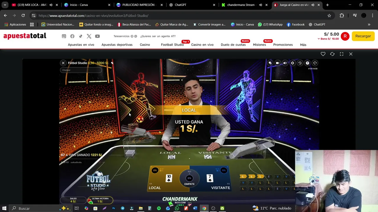The image size is (378, 212).
Task: Open Word from the taskbar
Action: click(x=195, y=208)
